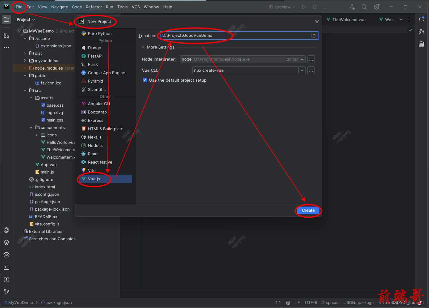Collapse the More Settings section
Image resolution: width=429 pixels, height=308 pixels.
click(143, 47)
